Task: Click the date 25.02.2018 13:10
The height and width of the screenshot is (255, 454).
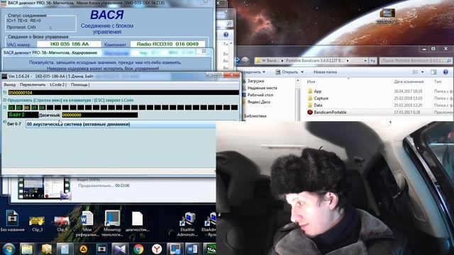Action: tap(408, 98)
